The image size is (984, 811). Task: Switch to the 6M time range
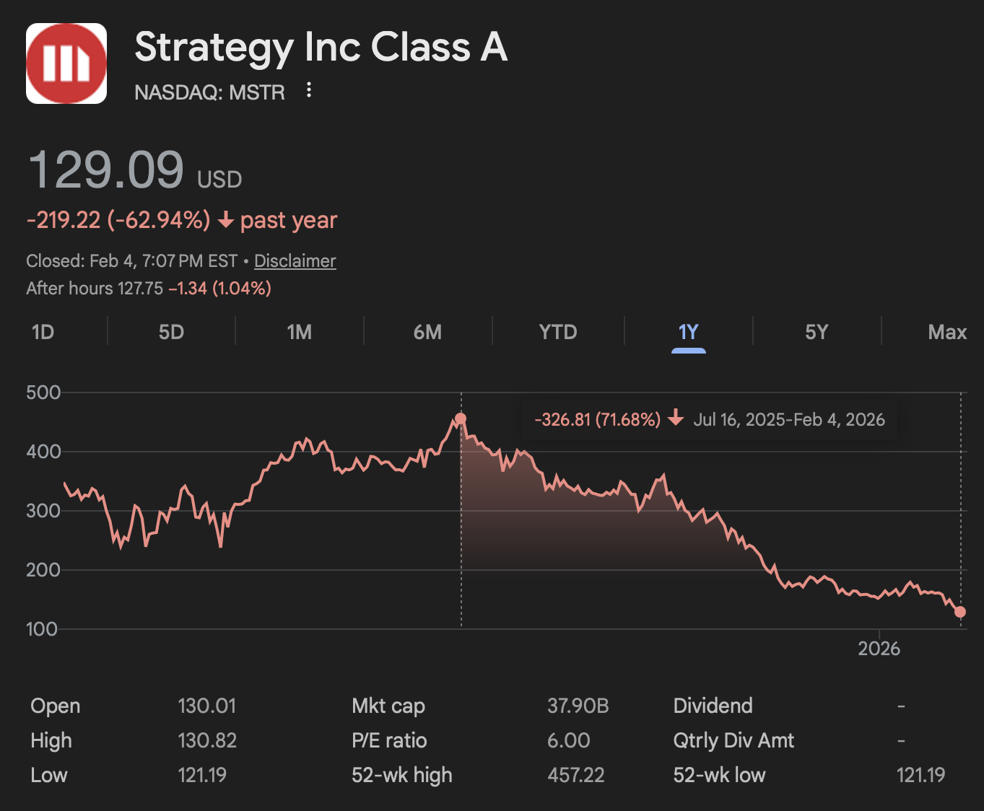coord(427,332)
